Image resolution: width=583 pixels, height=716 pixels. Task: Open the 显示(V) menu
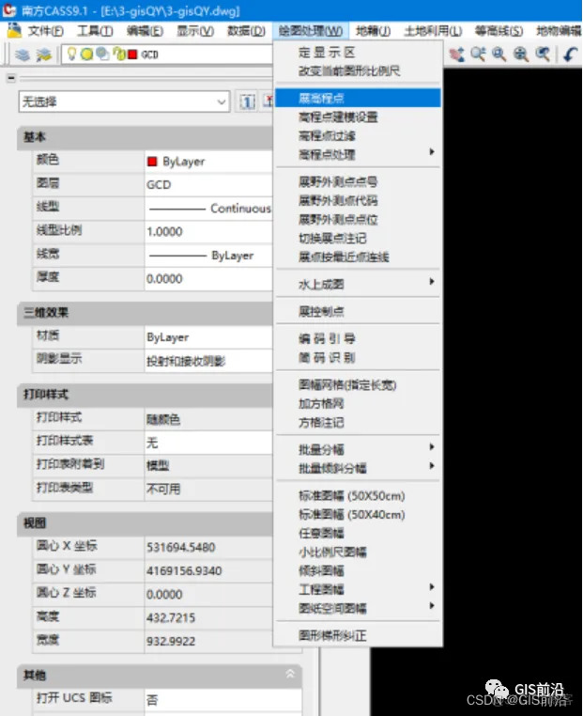195,31
